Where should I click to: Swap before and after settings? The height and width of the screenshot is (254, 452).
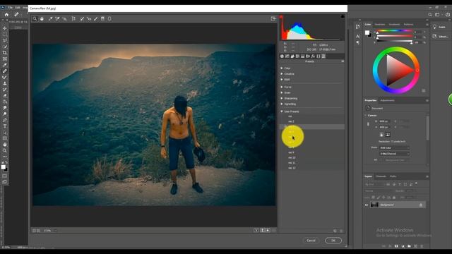click(x=262, y=231)
